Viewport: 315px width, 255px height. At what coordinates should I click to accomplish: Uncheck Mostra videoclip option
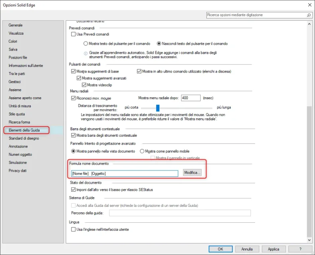pyautogui.click(x=84, y=85)
